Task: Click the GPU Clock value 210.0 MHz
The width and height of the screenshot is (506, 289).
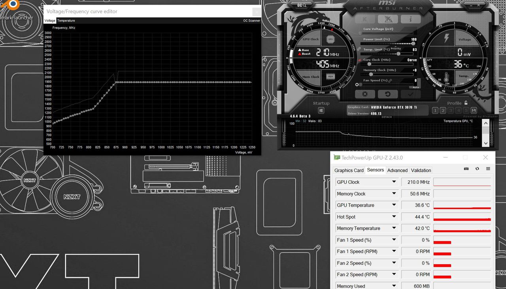Action: point(418,182)
